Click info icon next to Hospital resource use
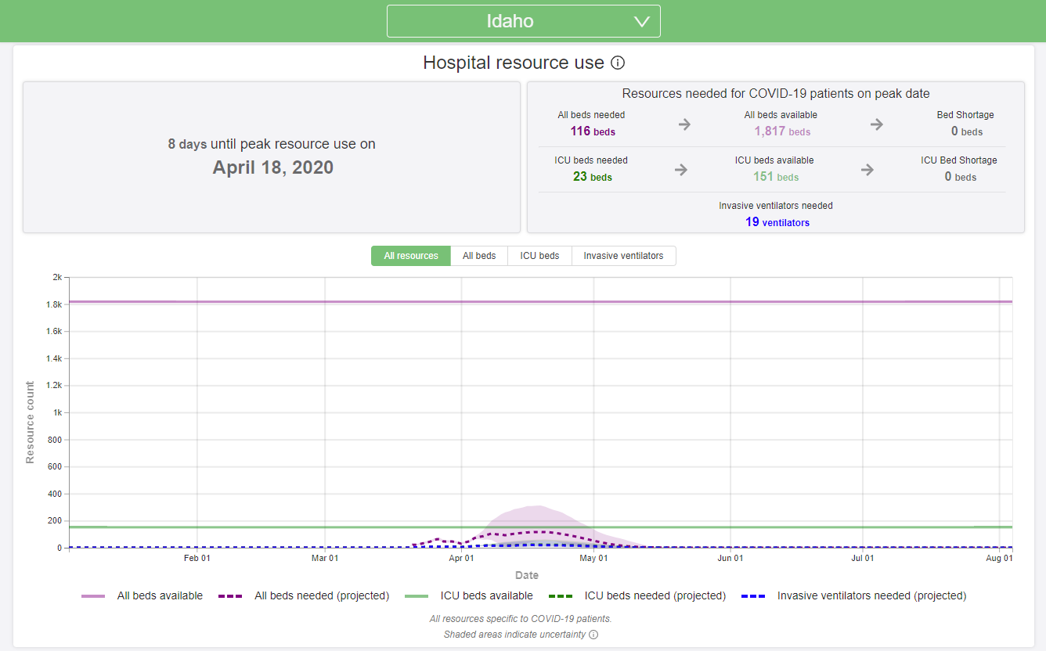Screen dimensions: 1046x651 click(x=618, y=63)
